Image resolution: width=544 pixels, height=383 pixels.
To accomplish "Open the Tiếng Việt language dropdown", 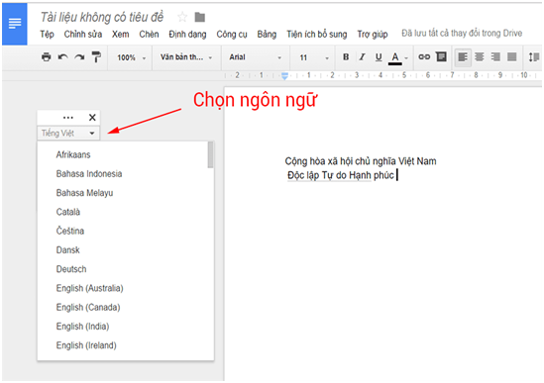I will [68, 133].
